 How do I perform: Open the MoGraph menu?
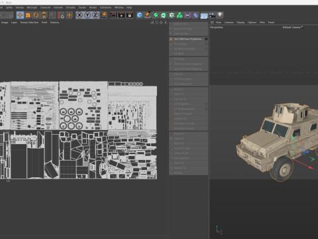pos(32,7)
